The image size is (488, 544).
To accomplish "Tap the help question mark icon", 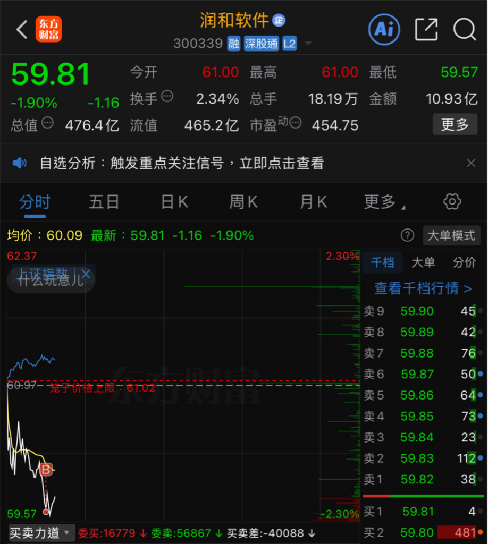I will click(408, 235).
